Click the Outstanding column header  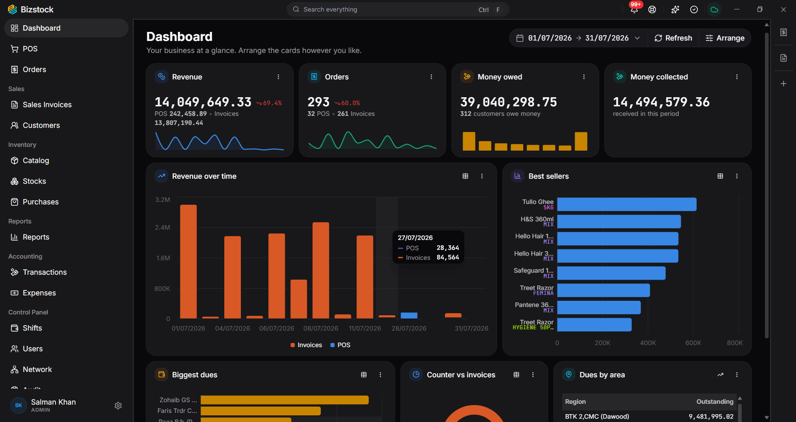click(x=715, y=402)
